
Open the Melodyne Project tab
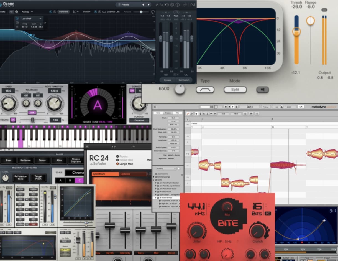coord(168,113)
